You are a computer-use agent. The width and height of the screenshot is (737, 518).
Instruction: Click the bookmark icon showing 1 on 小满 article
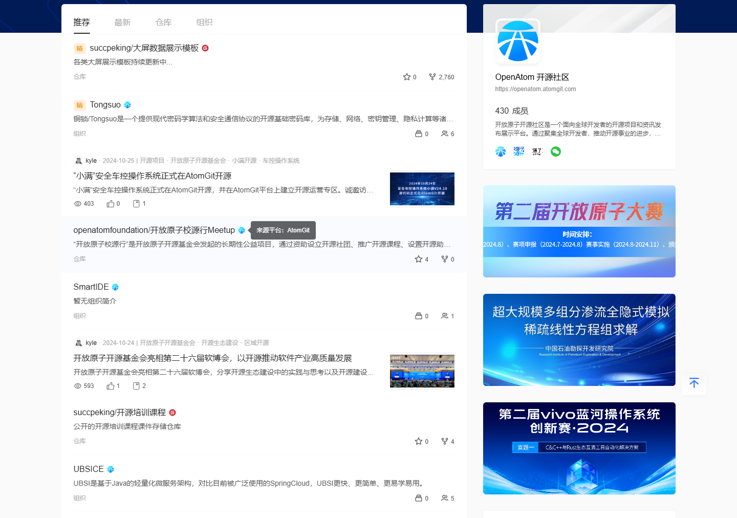pos(136,204)
